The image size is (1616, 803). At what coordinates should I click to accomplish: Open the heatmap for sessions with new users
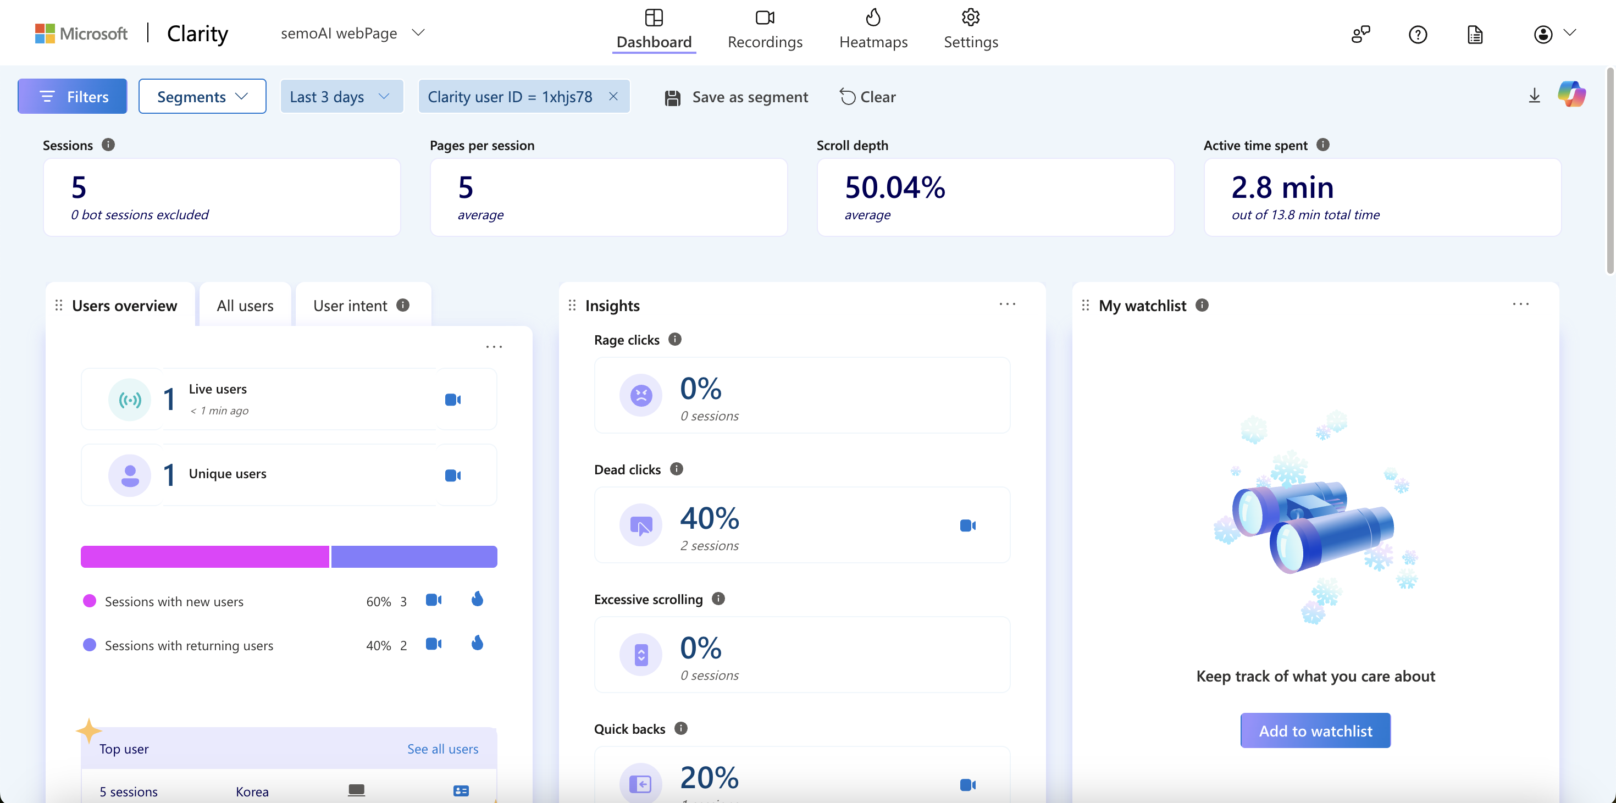pos(478,600)
